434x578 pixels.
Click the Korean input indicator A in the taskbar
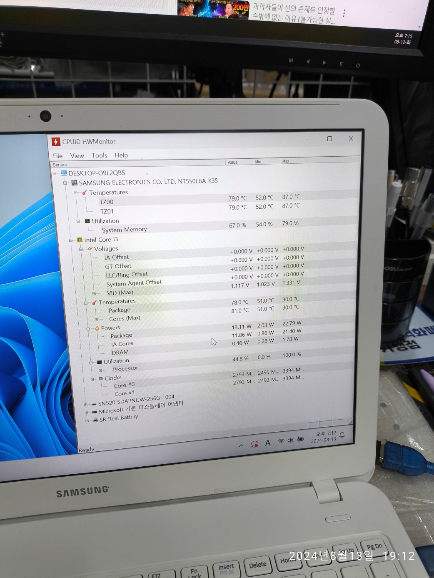pos(269,442)
